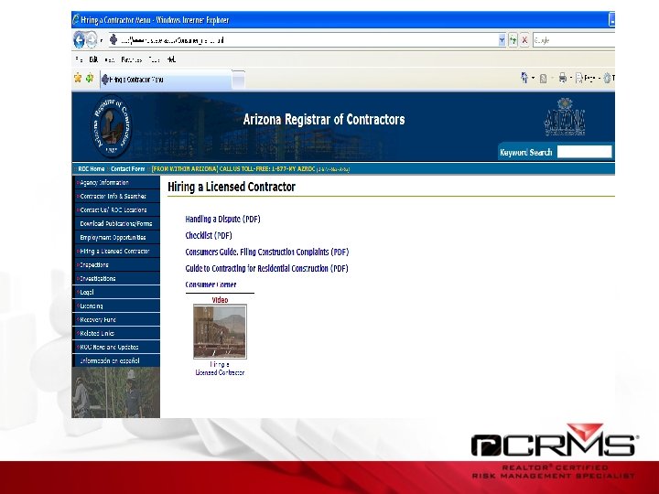Open Guide to Contracting for Residential Construction

pyautogui.click(x=267, y=268)
